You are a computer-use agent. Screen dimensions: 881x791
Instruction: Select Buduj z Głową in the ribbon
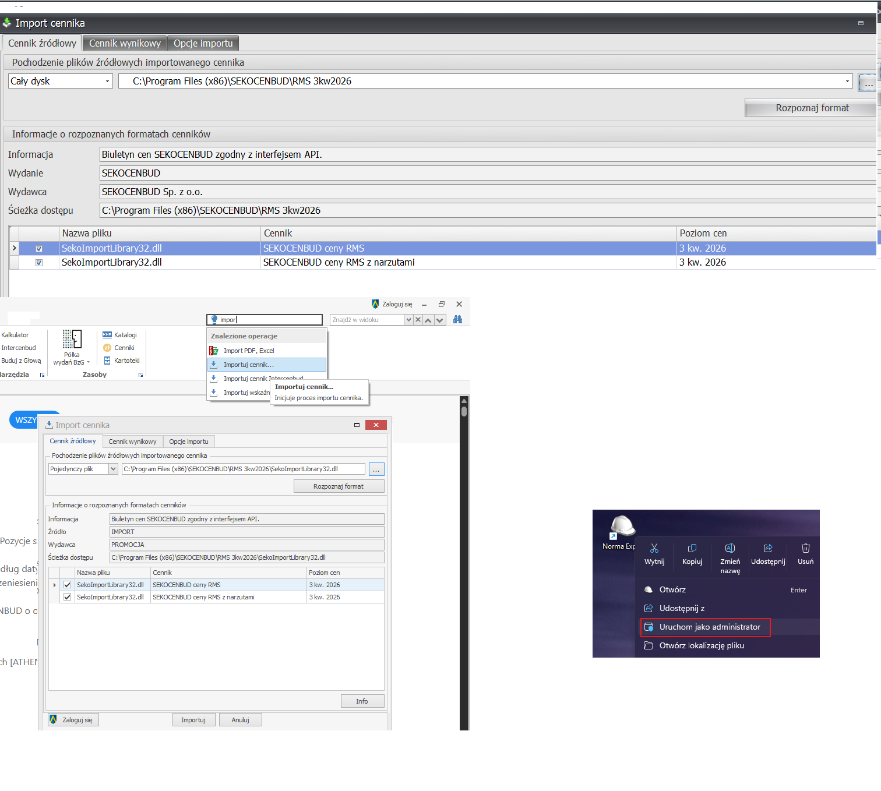[21, 361]
